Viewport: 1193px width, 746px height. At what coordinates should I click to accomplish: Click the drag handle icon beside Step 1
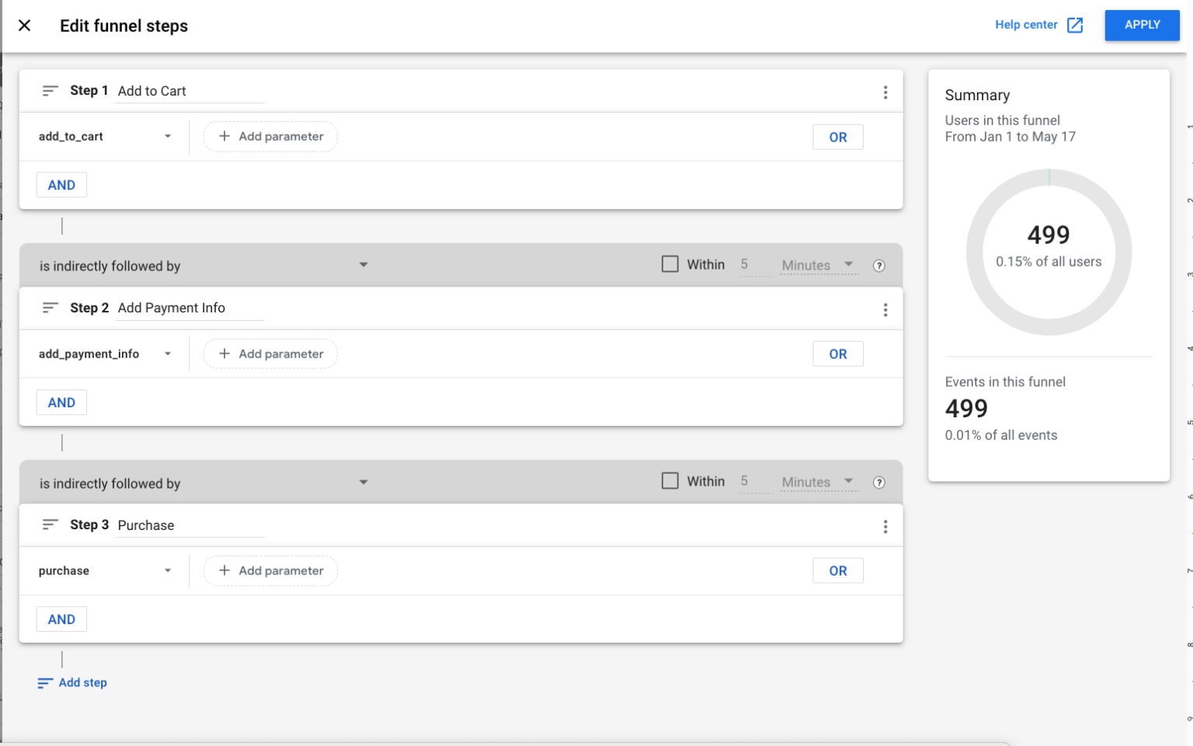[50, 90]
